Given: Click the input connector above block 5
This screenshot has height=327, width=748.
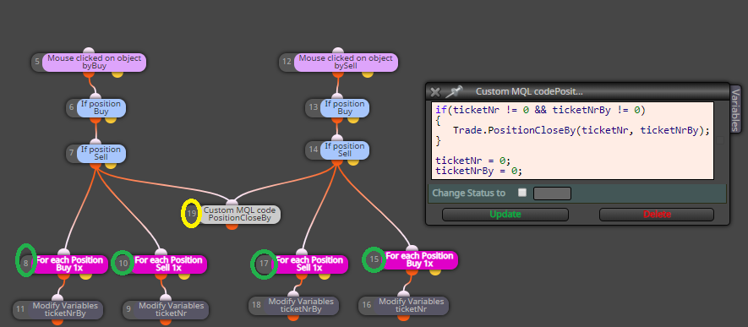Looking at the screenshot, I should pos(88,51).
